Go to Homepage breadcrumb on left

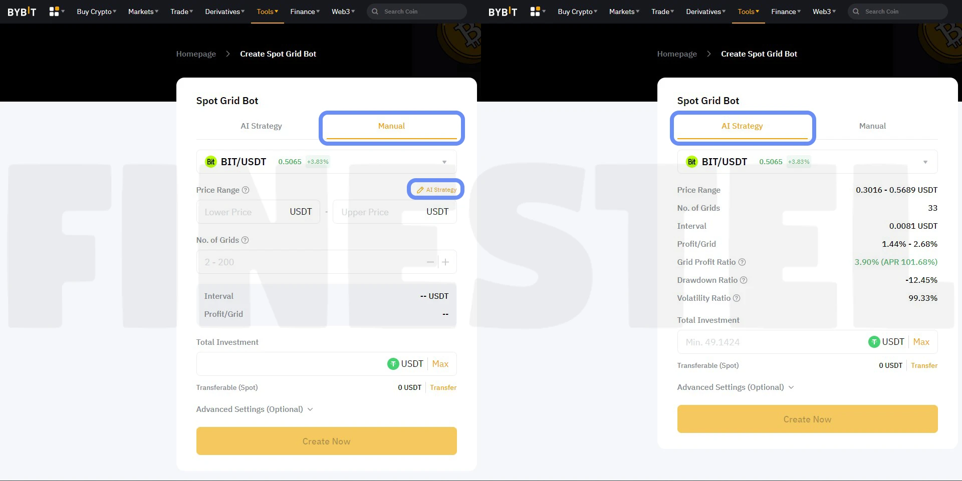pos(196,54)
